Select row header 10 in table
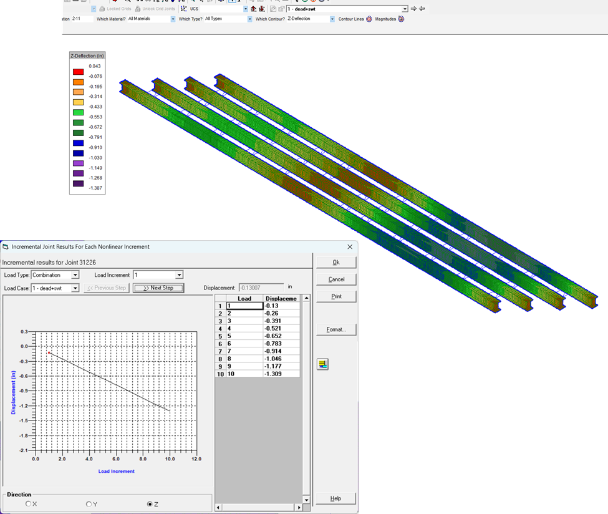This screenshot has width=608, height=514. point(220,374)
